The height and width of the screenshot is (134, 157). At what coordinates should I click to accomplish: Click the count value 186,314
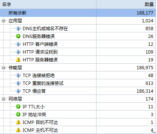[x=145, y=91]
